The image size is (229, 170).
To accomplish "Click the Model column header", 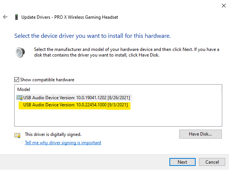I will click(24, 89).
